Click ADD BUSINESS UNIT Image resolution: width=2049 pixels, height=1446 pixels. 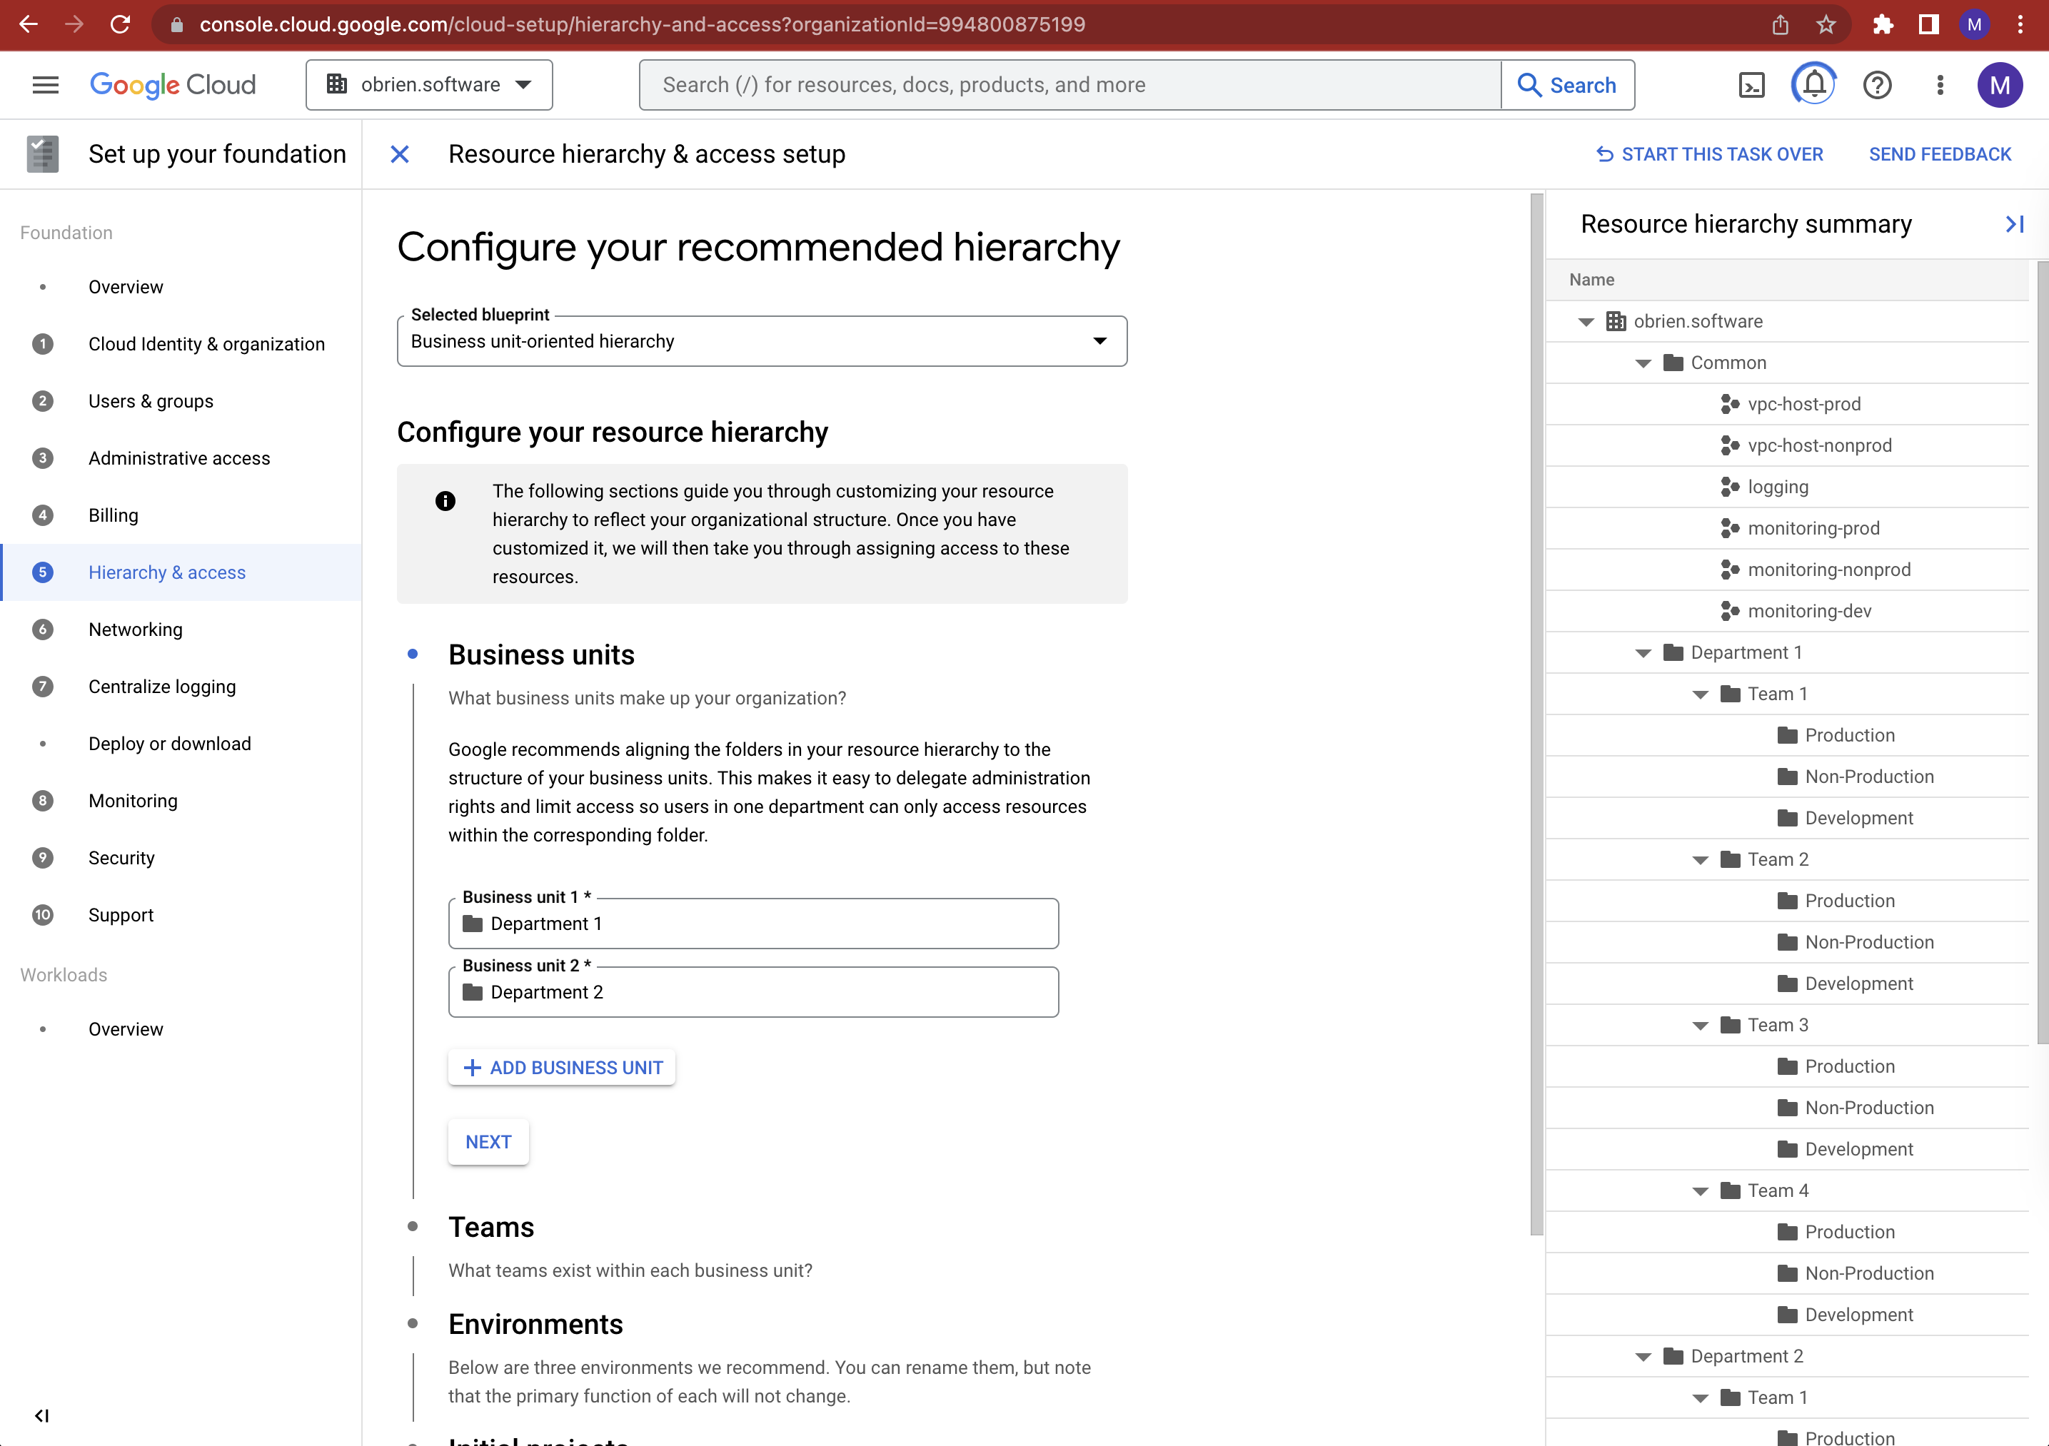click(561, 1067)
